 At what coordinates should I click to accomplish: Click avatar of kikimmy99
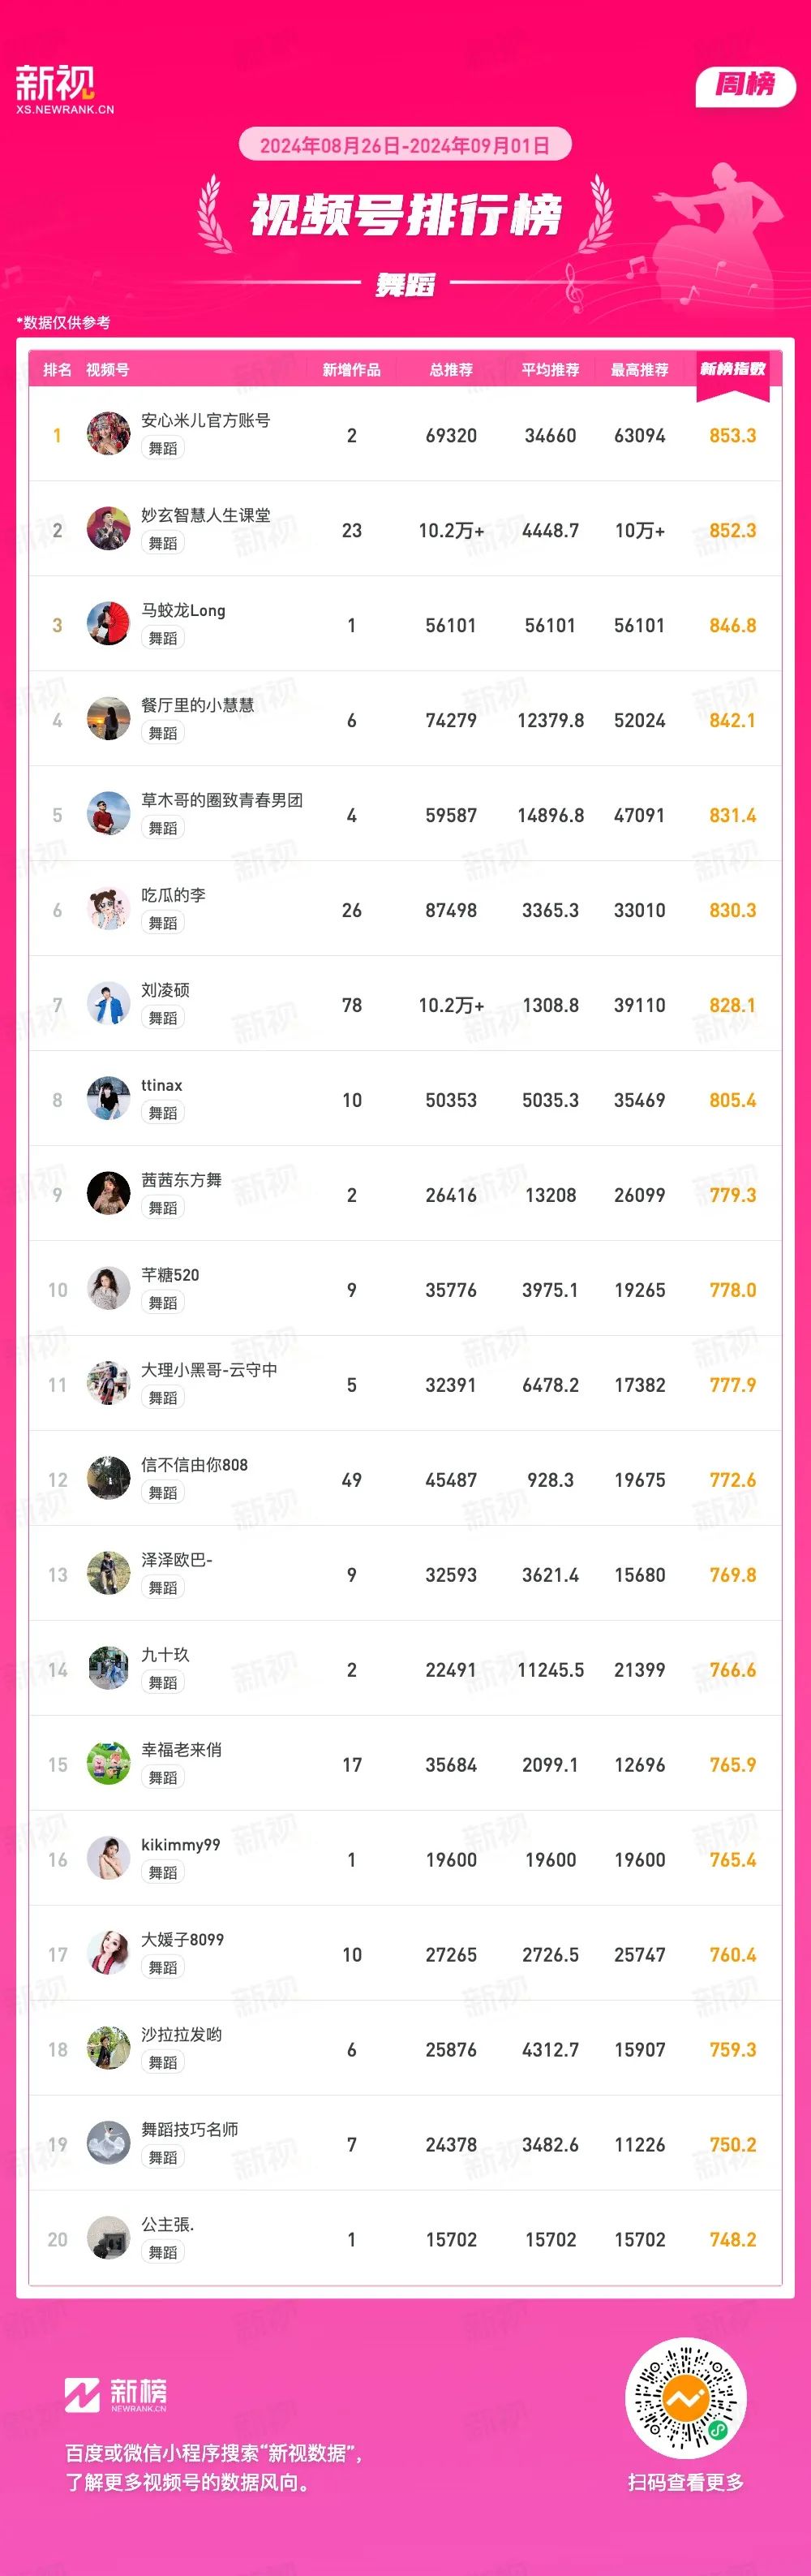[108, 1859]
